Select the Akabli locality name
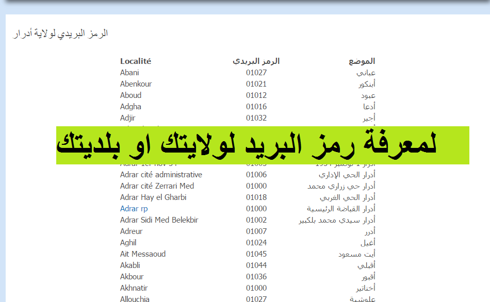The height and width of the screenshot is (302, 490). point(130,265)
